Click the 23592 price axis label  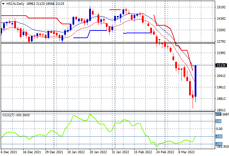pyautogui.click(x=221, y=30)
